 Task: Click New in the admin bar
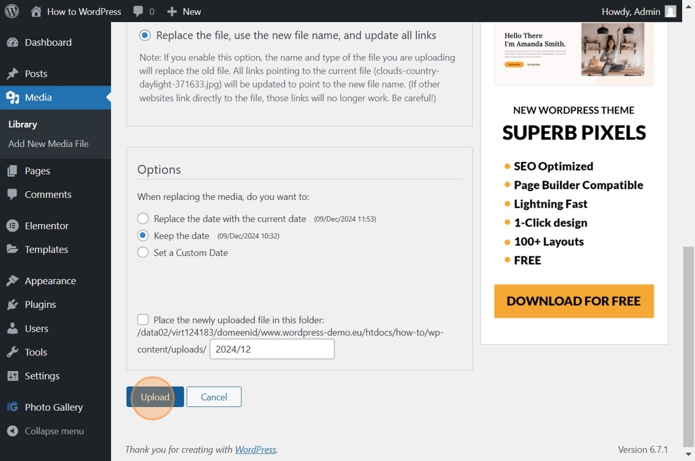point(192,12)
